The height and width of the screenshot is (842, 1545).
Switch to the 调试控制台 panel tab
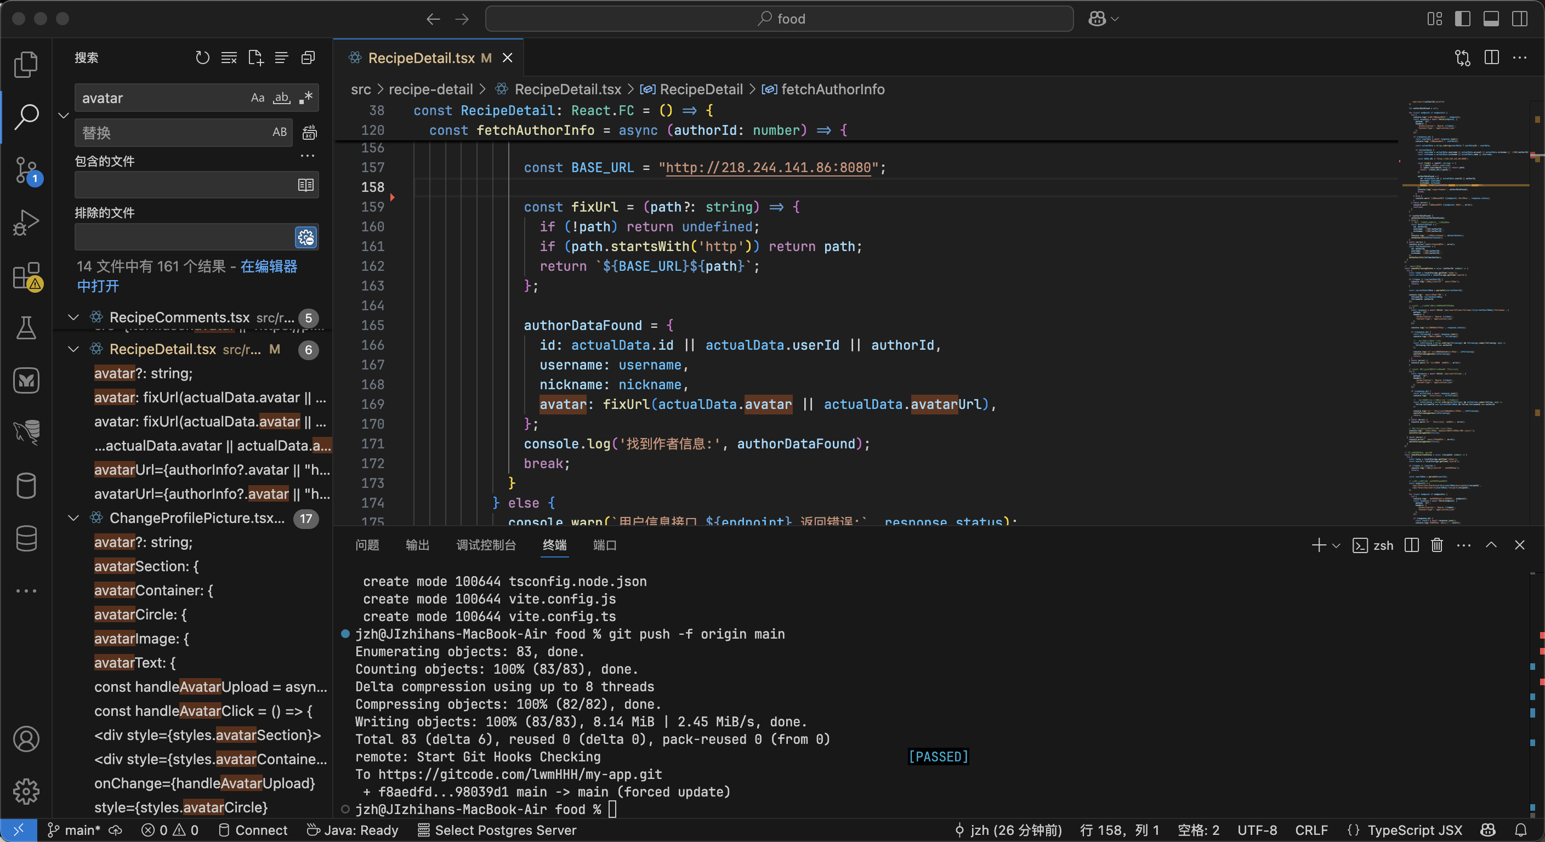click(x=486, y=545)
